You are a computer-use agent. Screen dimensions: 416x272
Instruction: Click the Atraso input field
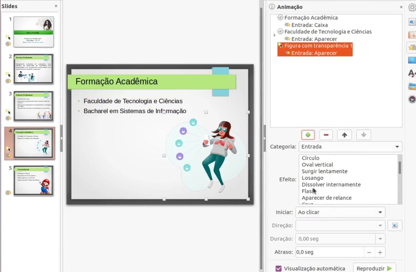[x=330, y=252]
